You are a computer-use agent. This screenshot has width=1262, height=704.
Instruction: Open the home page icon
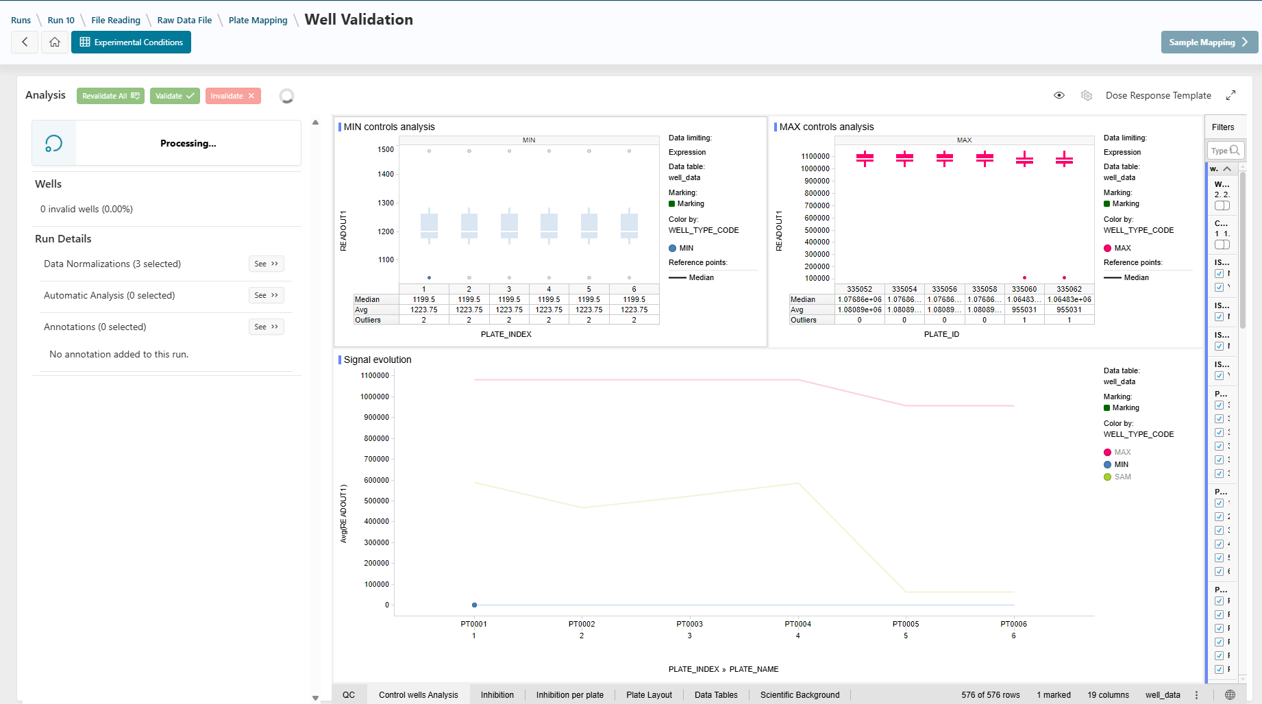coord(55,42)
